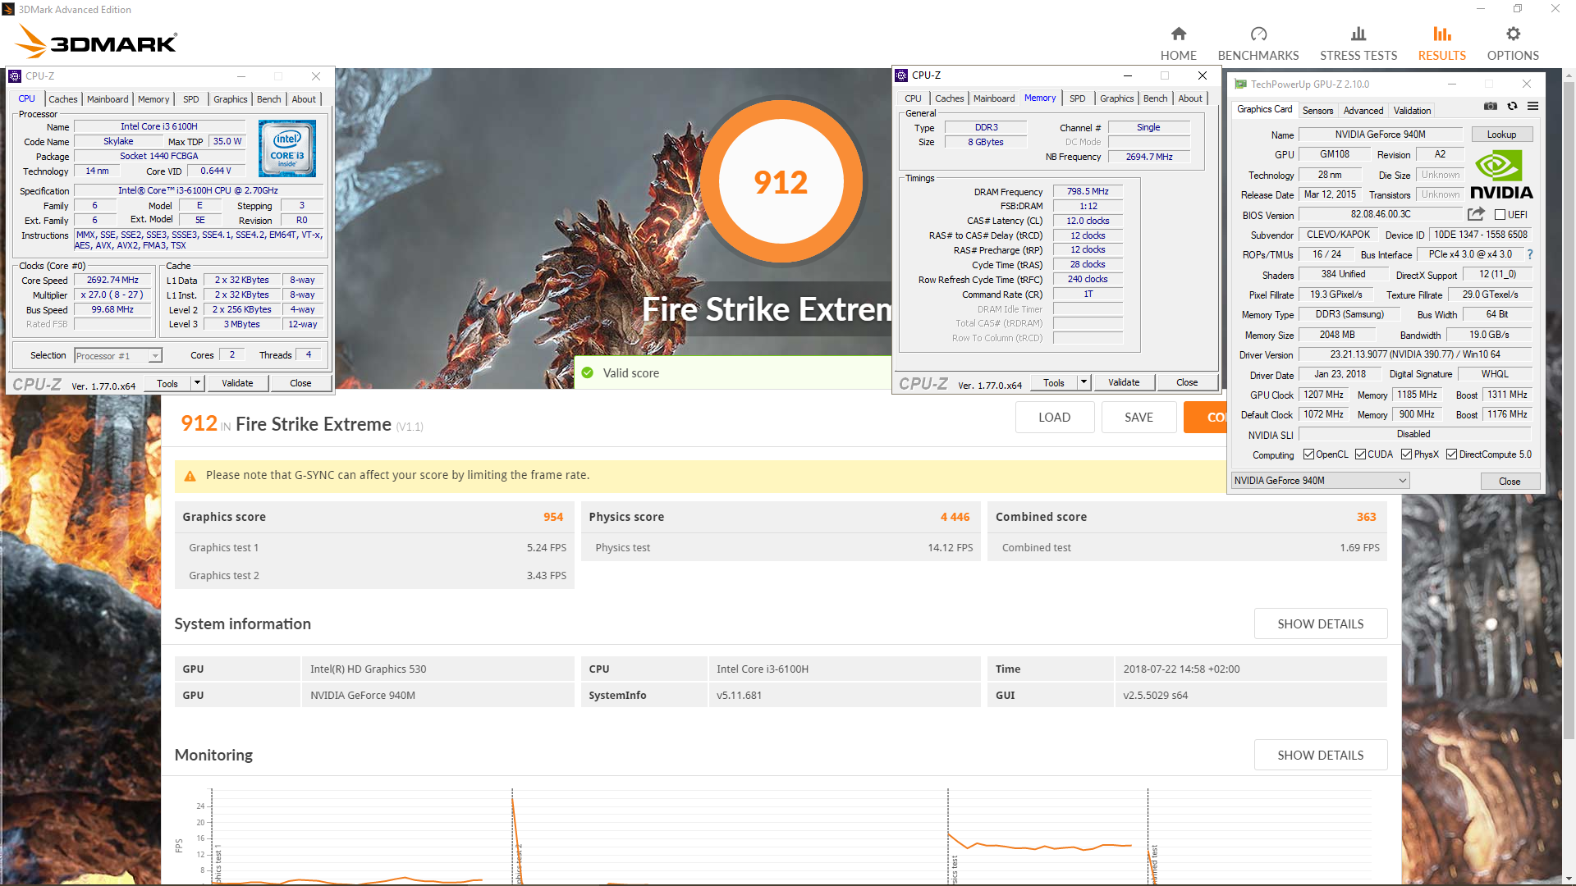This screenshot has width=1576, height=886.
Task: Go to Stress Tests in 3DMark
Action: pyautogui.click(x=1358, y=43)
